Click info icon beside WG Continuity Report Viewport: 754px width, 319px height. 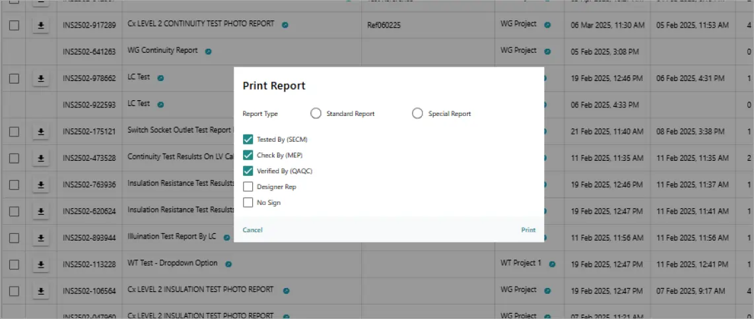click(208, 51)
